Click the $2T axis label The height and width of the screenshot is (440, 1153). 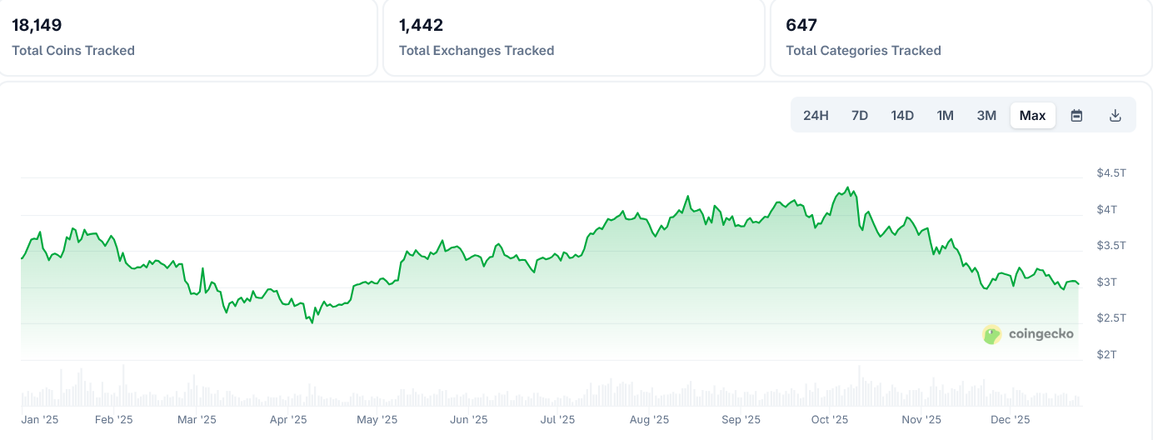click(1106, 354)
